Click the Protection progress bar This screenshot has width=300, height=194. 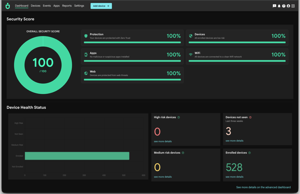132,42
